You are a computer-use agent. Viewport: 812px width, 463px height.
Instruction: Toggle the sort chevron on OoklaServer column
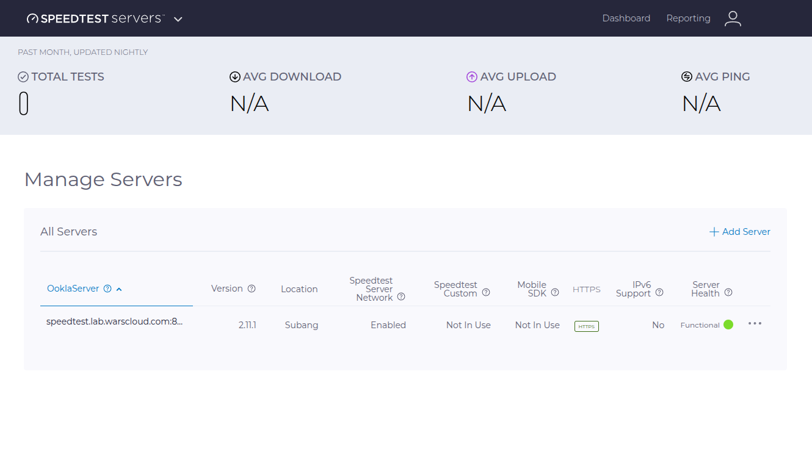click(x=120, y=289)
